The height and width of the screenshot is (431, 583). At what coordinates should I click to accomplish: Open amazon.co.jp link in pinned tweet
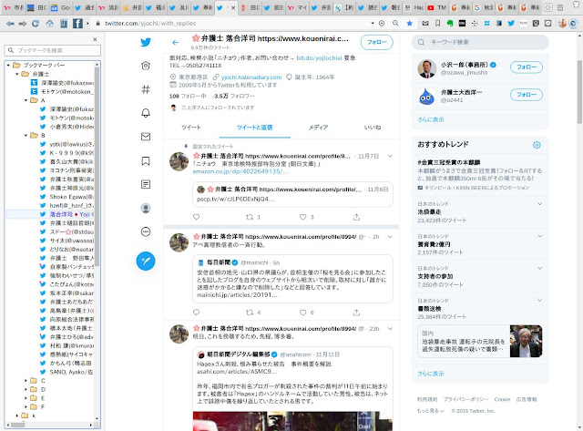click(x=240, y=171)
